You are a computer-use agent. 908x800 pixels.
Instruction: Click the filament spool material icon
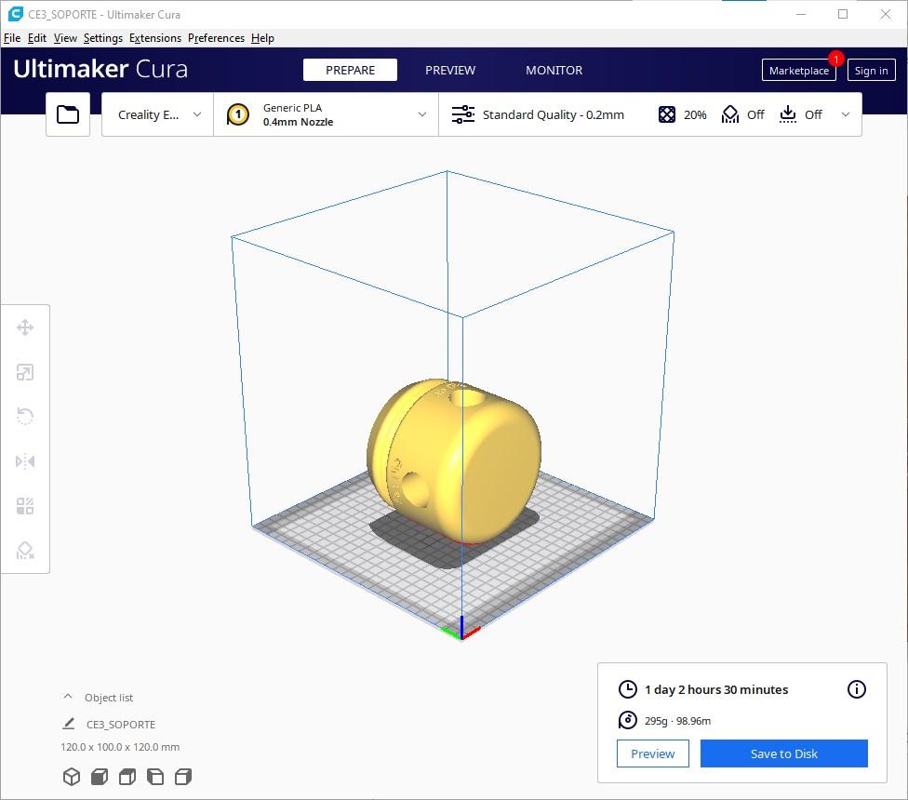(628, 720)
